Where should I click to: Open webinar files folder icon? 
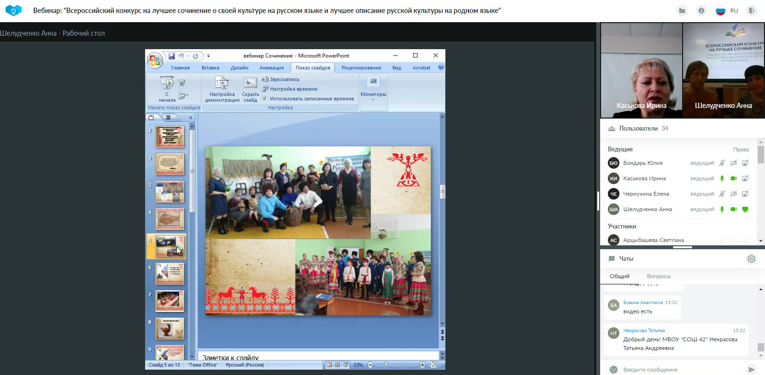coord(682,11)
